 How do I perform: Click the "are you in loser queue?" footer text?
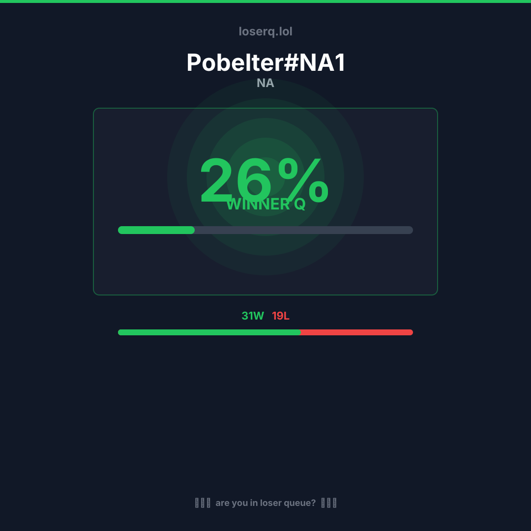(265, 503)
